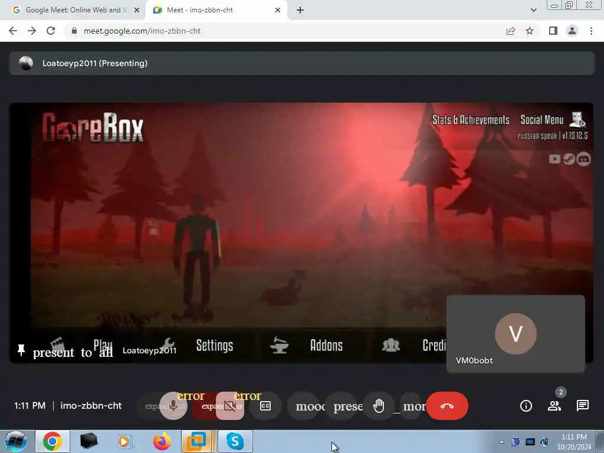Viewport: 604px width, 453px height.
Task: Toggle the microphone button
Action: pos(173,406)
